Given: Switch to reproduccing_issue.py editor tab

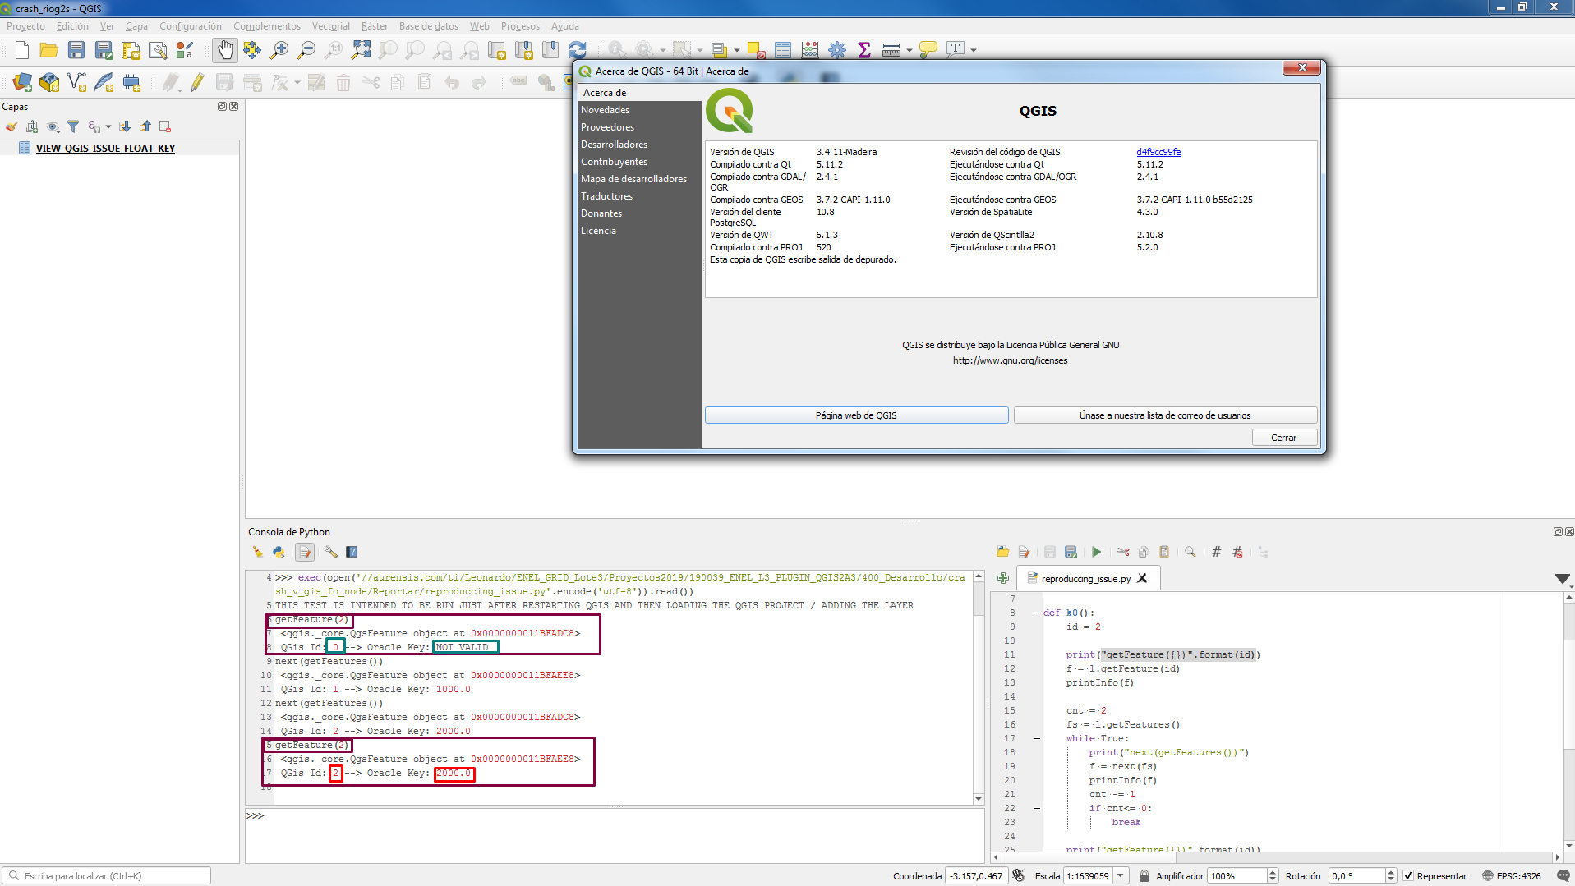Looking at the screenshot, I should 1085,579.
